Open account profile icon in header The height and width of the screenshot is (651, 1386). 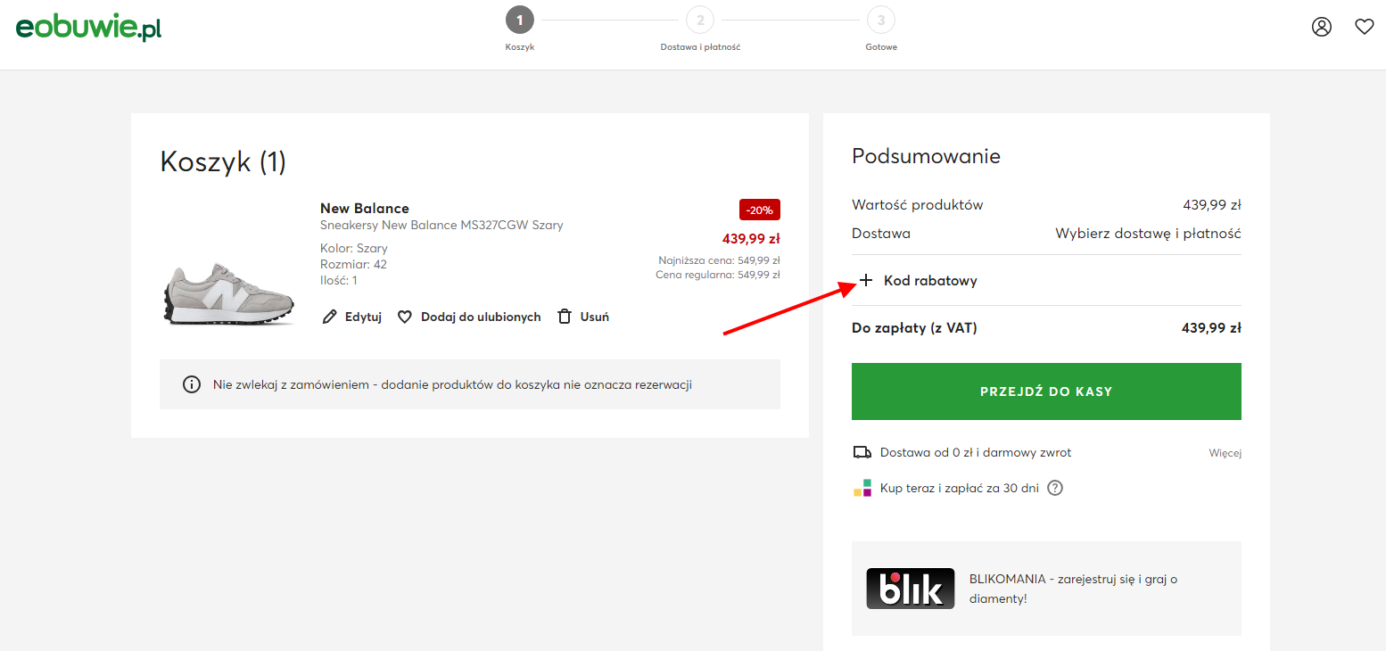pos(1321,27)
